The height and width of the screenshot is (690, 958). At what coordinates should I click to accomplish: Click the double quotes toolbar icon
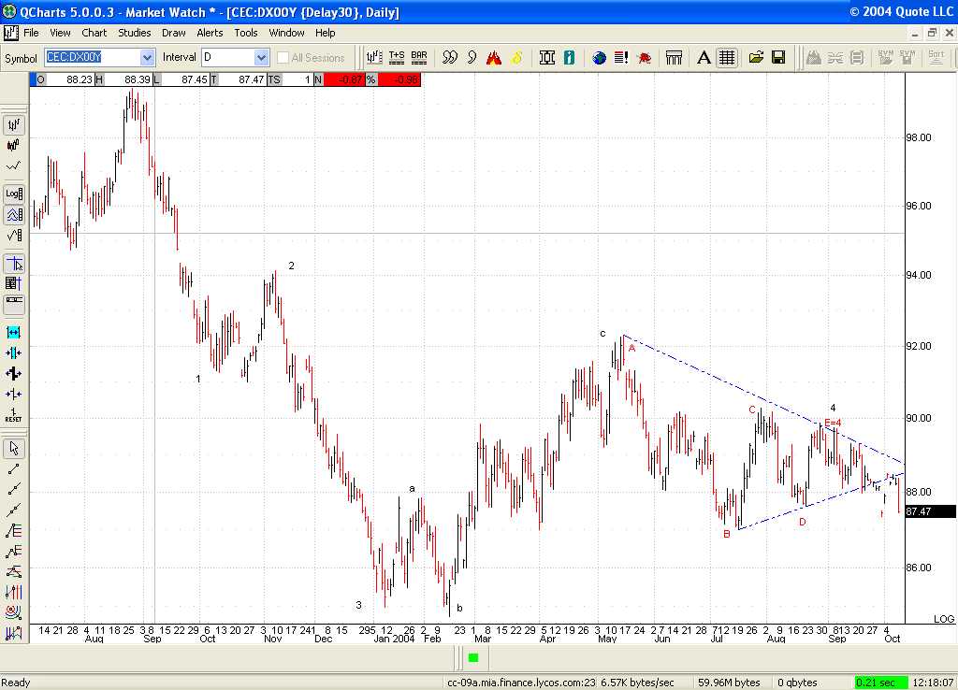[x=450, y=58]
